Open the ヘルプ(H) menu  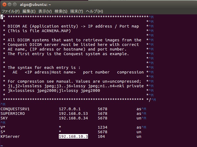coord(94,11)
